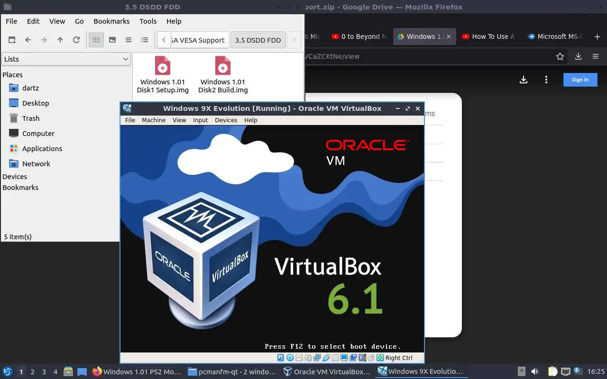Open a new tab in the file manager
The height and width of the screenshot is (379, 607).
[x=12, y=40]
